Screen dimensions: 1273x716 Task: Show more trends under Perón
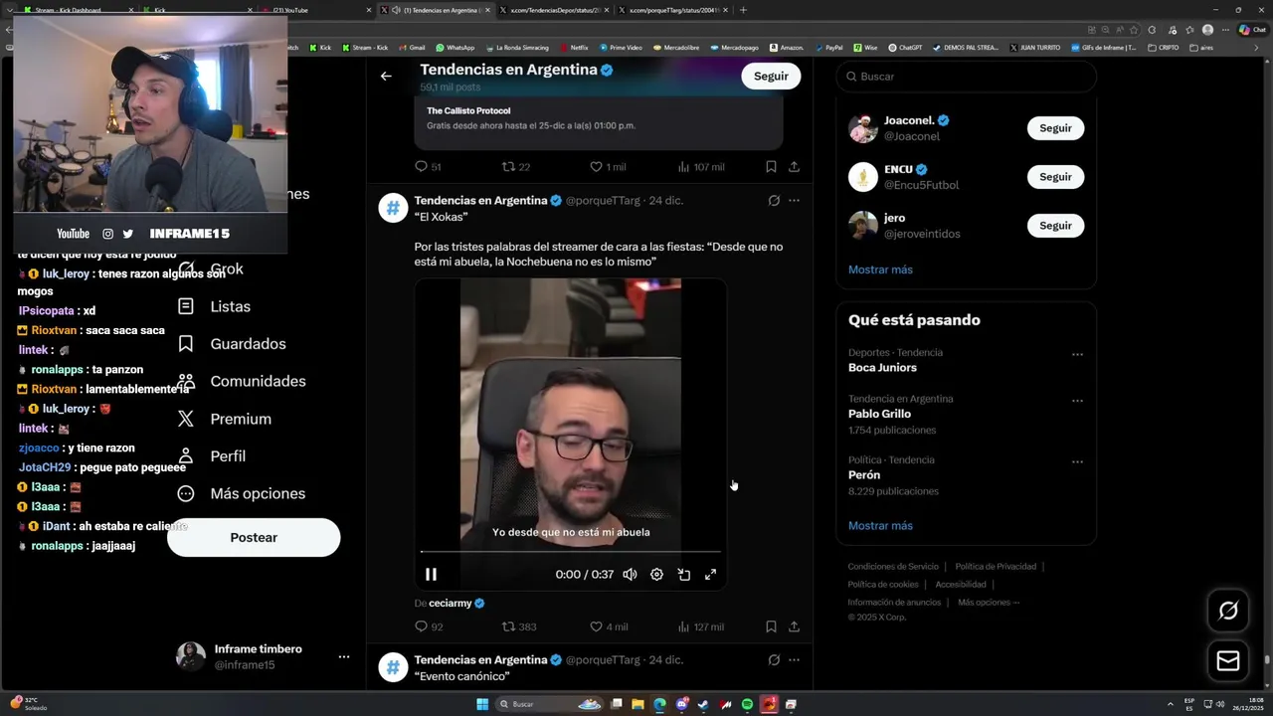click(x=880, y=525)
